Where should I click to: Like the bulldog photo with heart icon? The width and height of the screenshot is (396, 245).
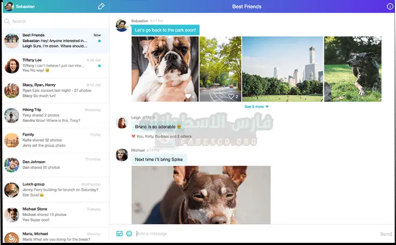point(188,96)
